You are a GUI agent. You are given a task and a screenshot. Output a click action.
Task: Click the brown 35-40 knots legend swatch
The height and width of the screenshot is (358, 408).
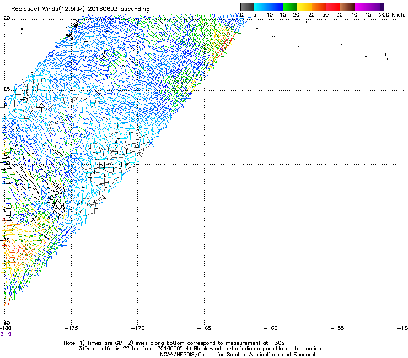347,7
